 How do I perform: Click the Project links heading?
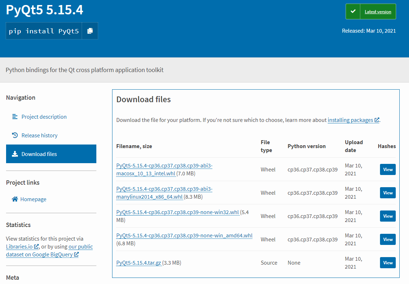23,183
